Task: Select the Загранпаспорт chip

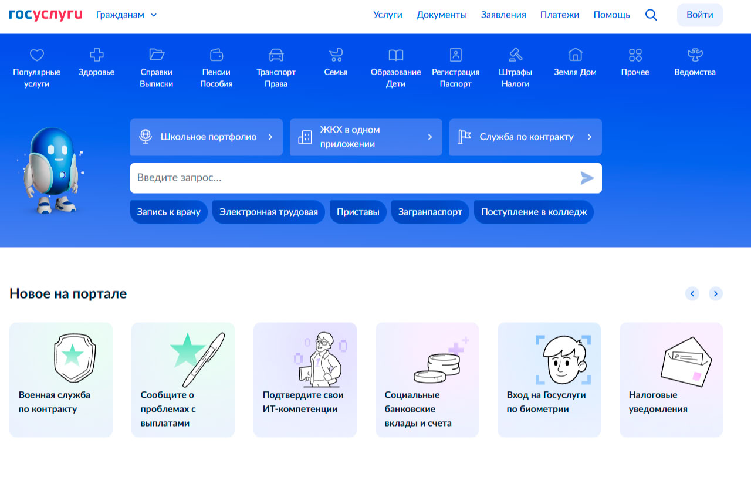Action: (430, 212)
